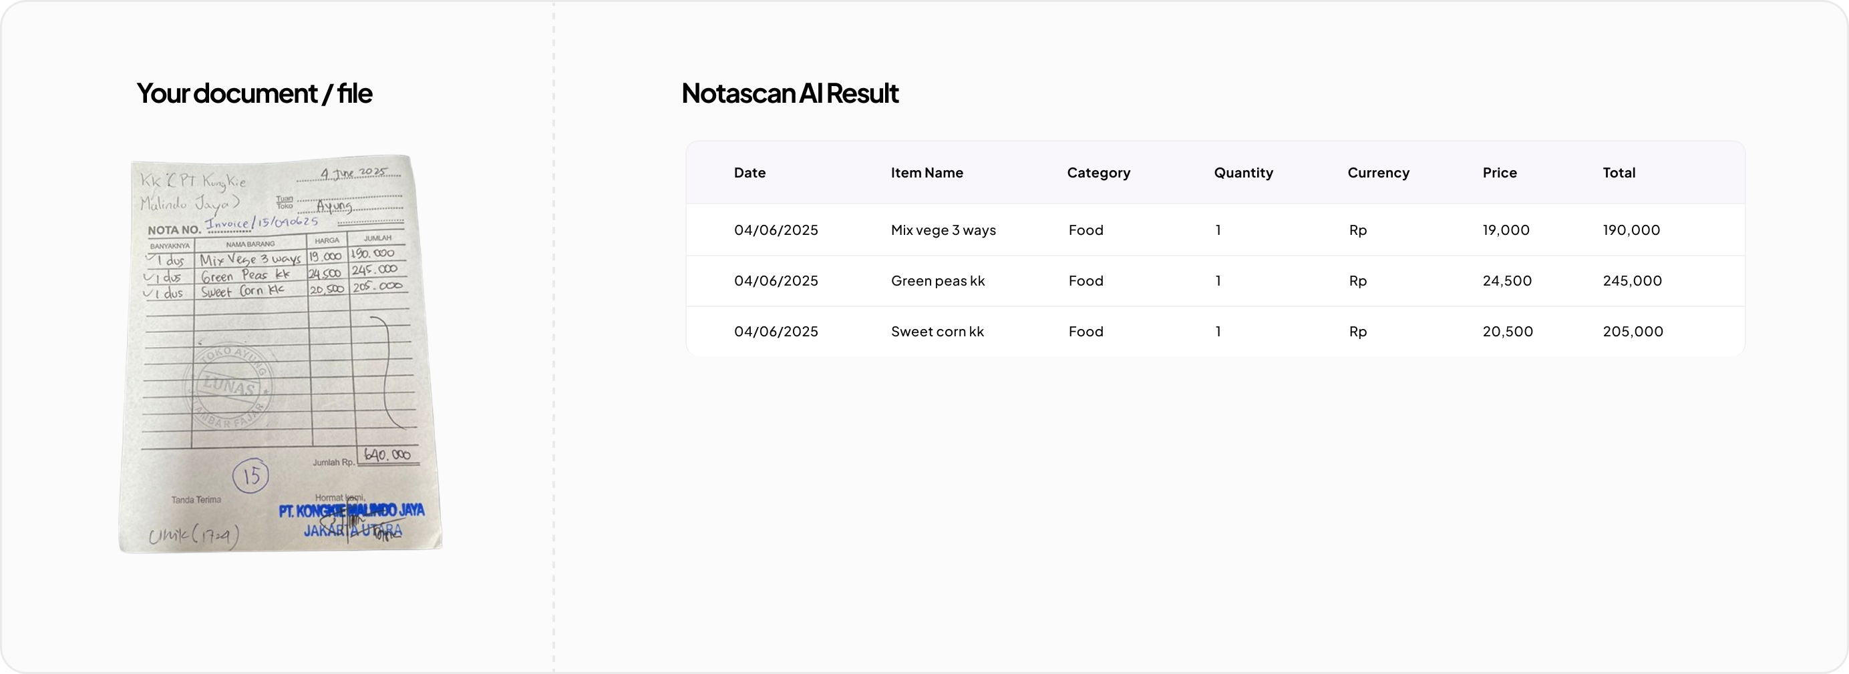This screenshot has height=674, width=1849.
Task: Click the Quantity column header
Action: tap(1243, 173)
